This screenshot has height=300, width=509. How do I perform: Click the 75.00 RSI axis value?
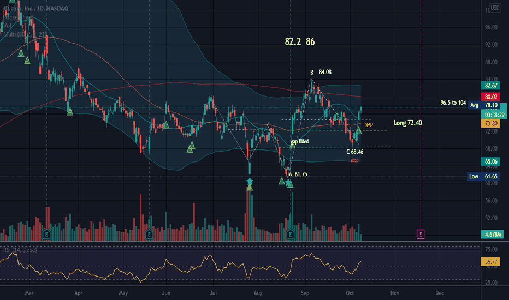click(491, 250)
